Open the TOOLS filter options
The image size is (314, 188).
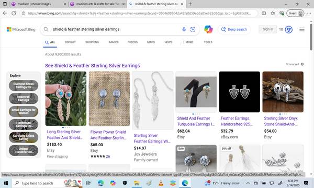pos(208,42)
